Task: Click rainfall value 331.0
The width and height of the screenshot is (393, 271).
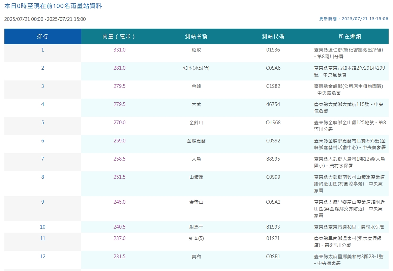Action: [x=120, y=50]
